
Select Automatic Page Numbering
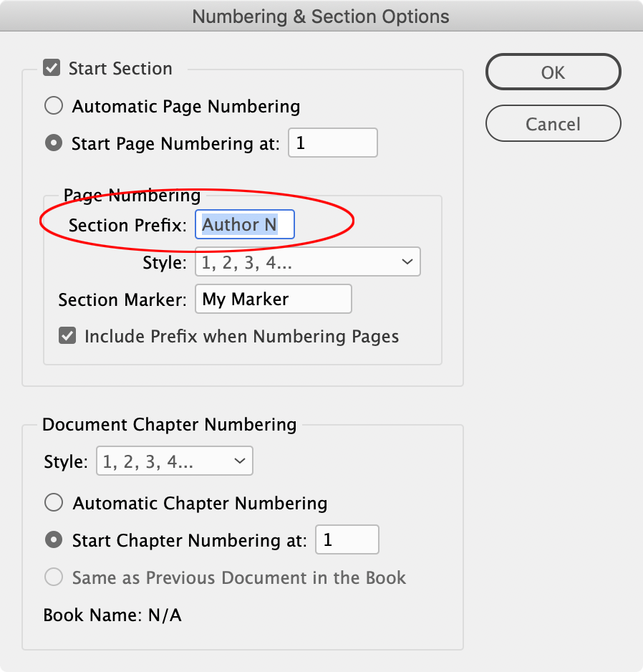[x=54, y=105]
